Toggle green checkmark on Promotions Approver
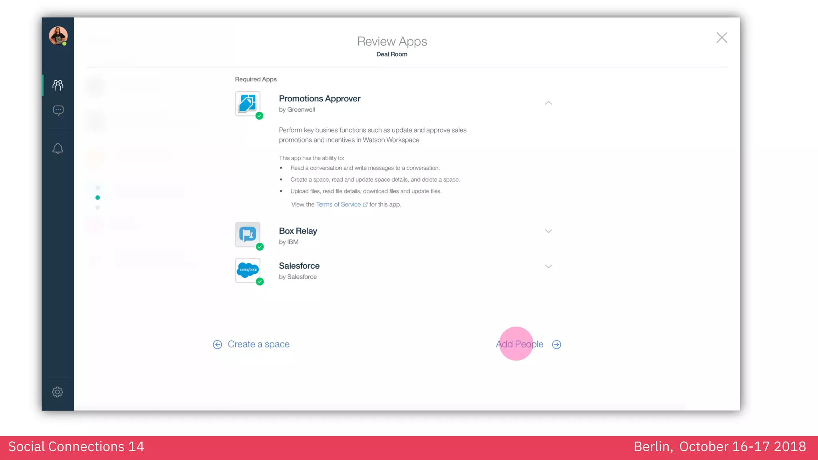 (260, 116)
